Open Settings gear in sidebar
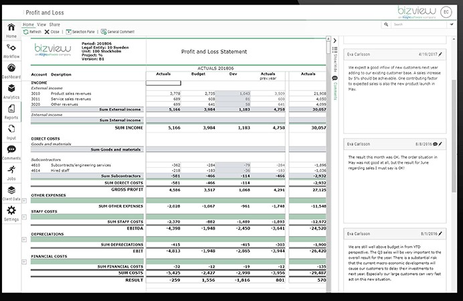 (x=11, y=213)
